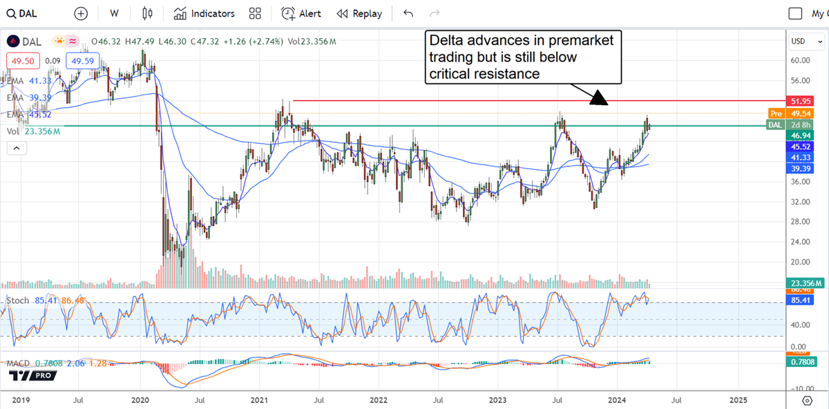This screenshot has height=409, width=829.
Task: Open the chart settings gear icon
Action: point(806,400)
